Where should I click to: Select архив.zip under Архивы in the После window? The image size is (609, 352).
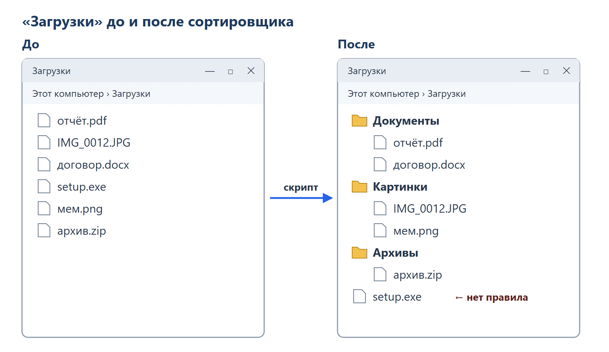417,275
